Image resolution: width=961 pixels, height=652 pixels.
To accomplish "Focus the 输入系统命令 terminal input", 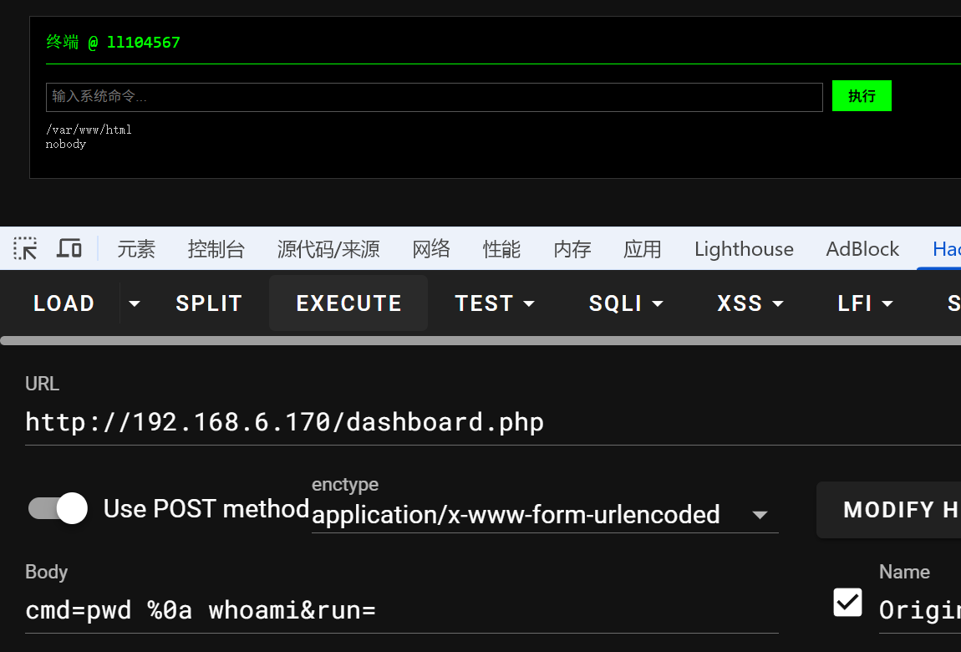I will (x=434, y=97).
